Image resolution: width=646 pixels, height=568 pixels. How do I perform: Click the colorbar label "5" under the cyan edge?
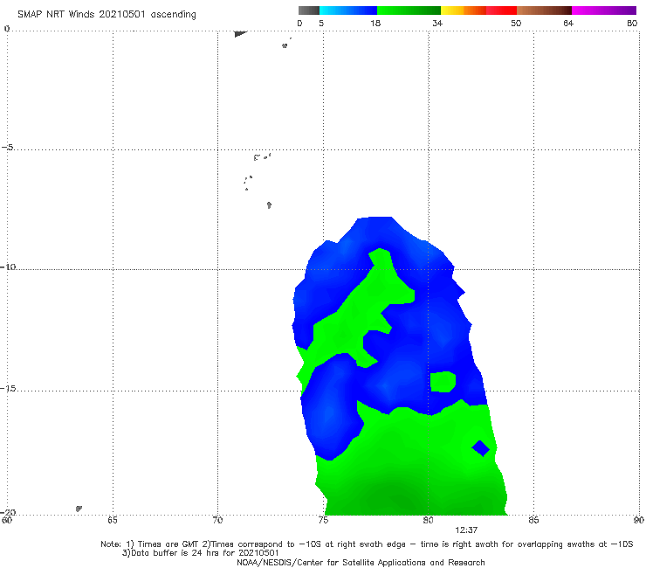click(x=321, y=23)
